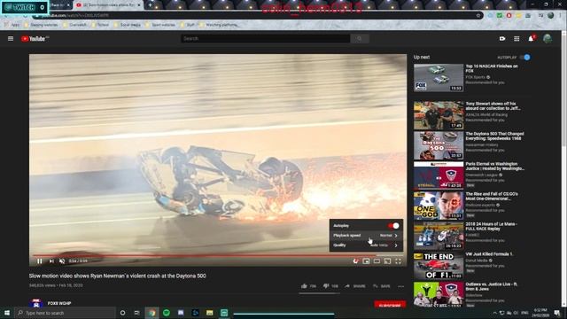Open Chrome from the taskbar
Image resolution: width=567 pixels, height=319 pixels.
click(151, 313)
